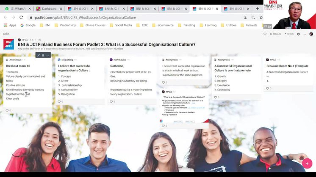Viewport: 316px width, 177px height.
Task: Click the speaker video thumbnail labeled YP Lai
Action: pyautogui.click(x=290, y=15)
